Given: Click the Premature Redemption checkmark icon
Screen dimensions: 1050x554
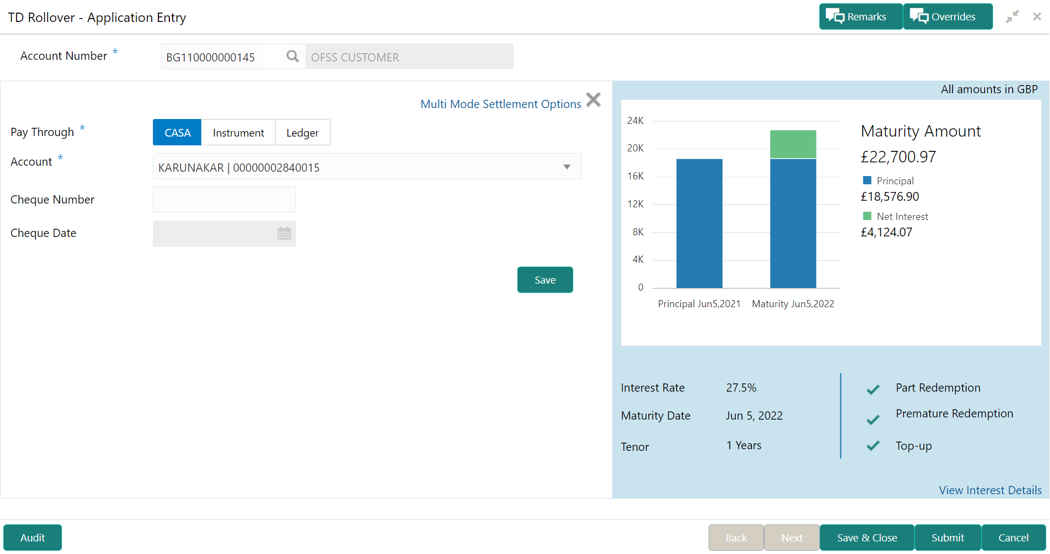Looking at the screenshot, I should [x=873, y=420].
